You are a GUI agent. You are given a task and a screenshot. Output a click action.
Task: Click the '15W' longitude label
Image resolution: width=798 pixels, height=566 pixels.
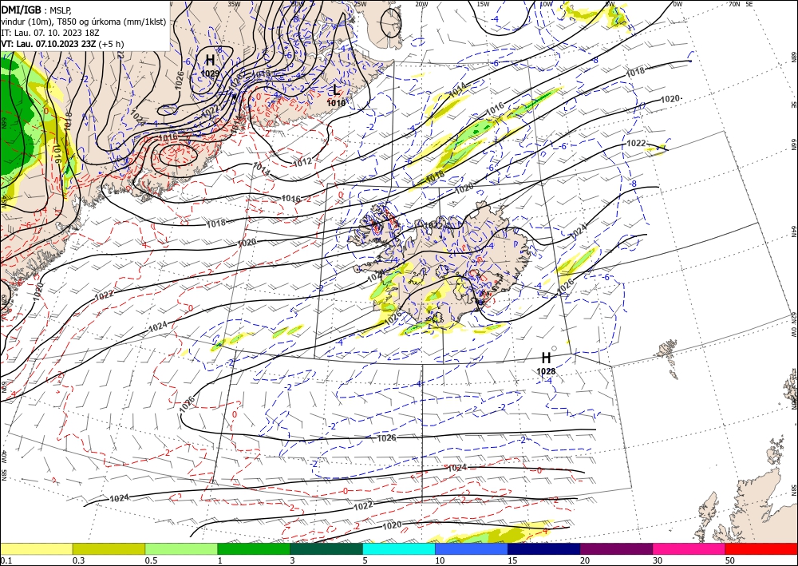tap(484, 4)
